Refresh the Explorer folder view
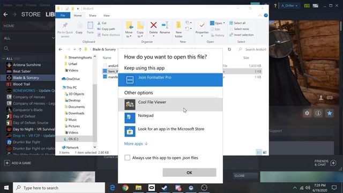Image resolution: width=343 pixels, height=193 pixels. coord(229,49)
